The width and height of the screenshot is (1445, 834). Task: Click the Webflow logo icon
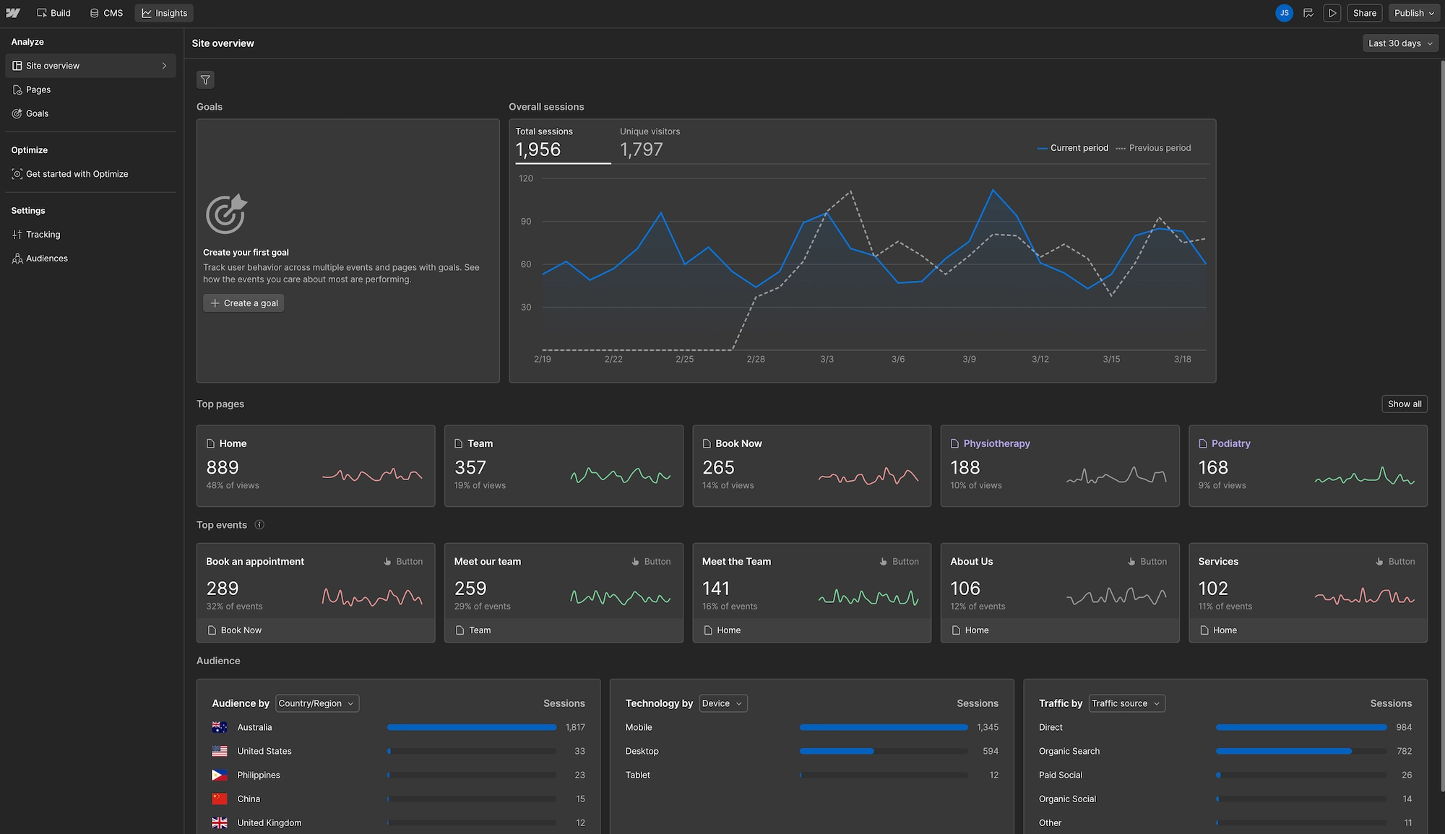[x=13, y=13]
